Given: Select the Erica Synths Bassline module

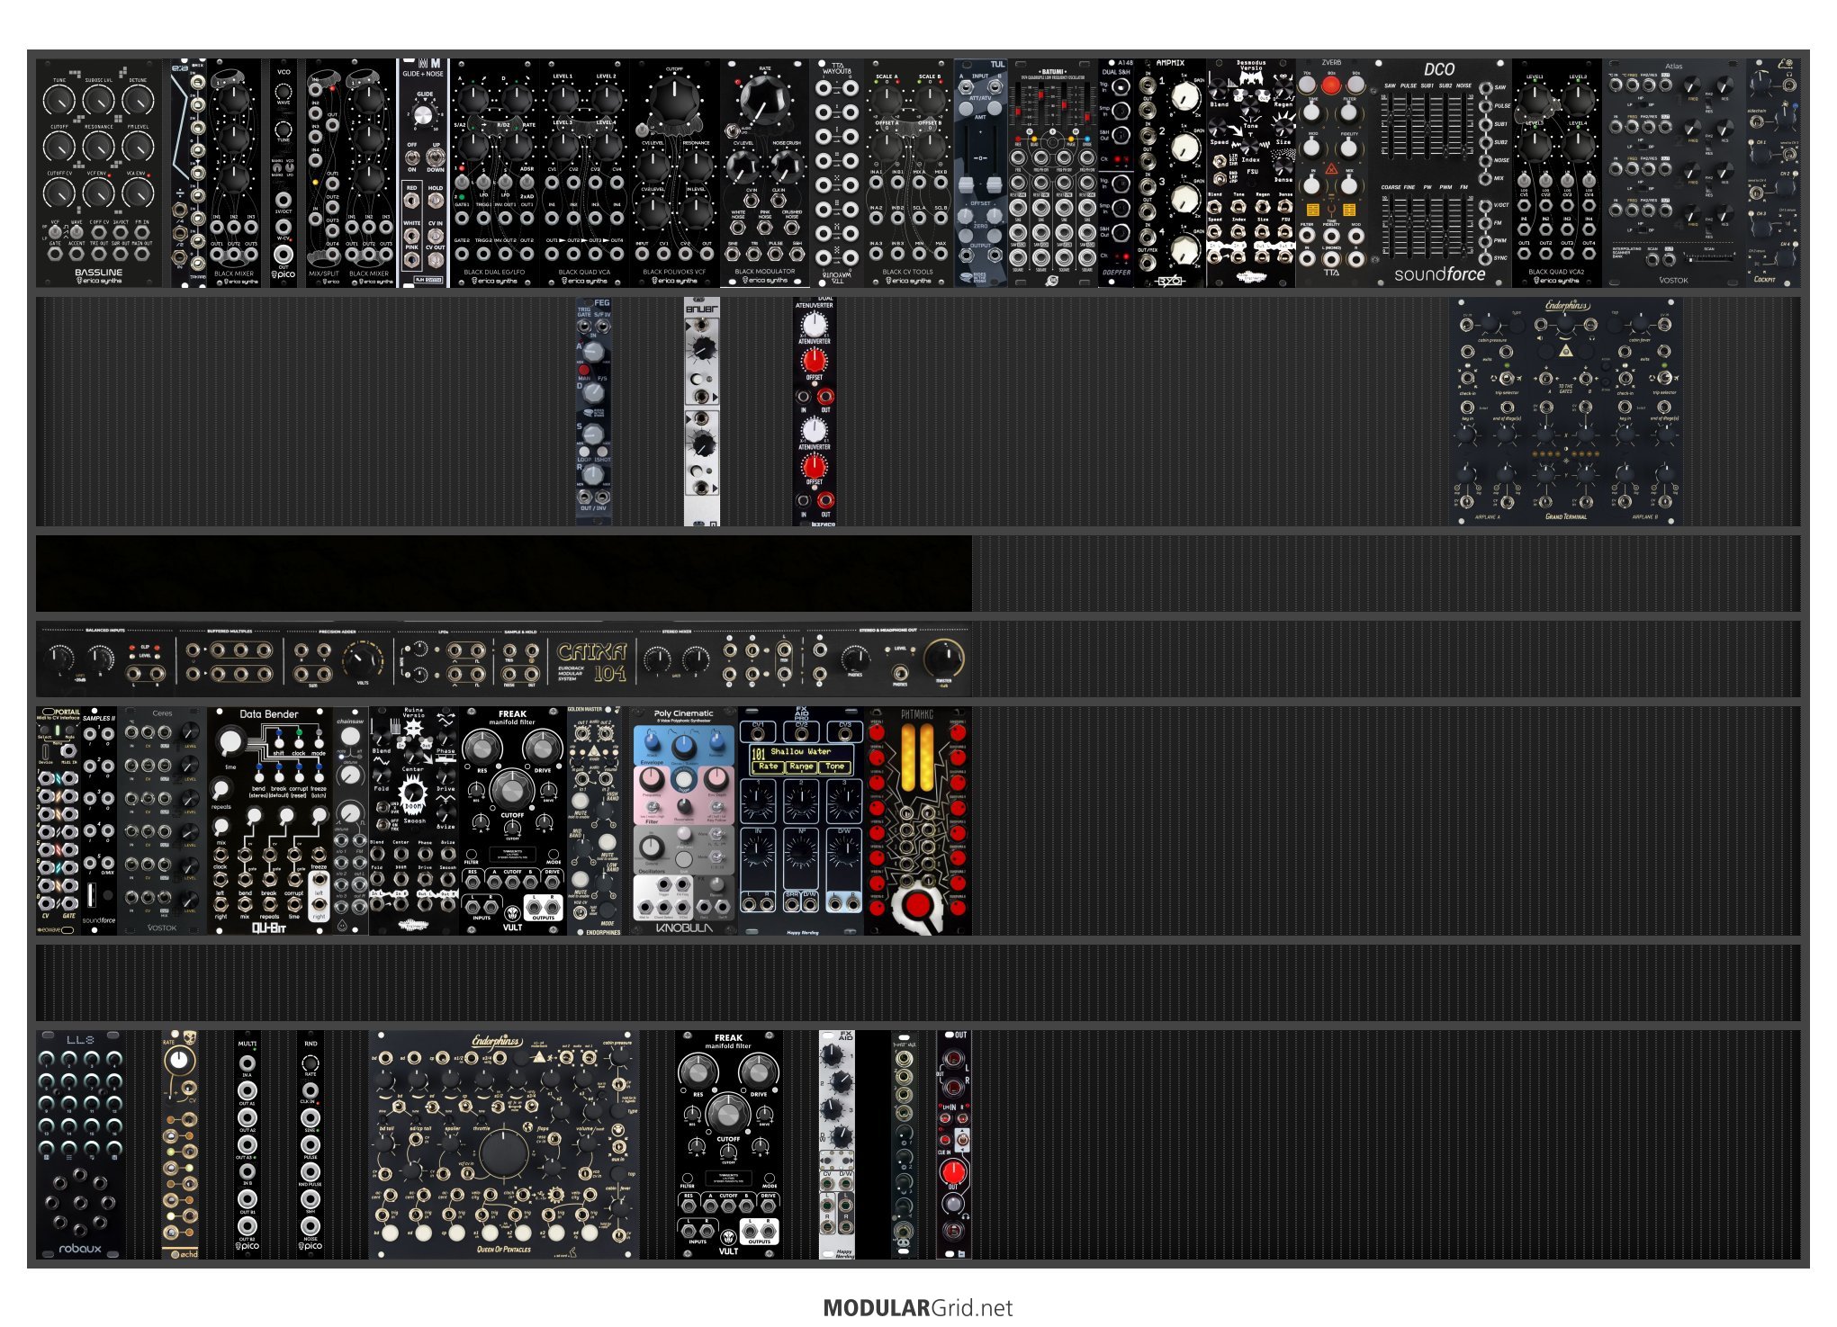Looking at the screenshot, I should point(99,174).
